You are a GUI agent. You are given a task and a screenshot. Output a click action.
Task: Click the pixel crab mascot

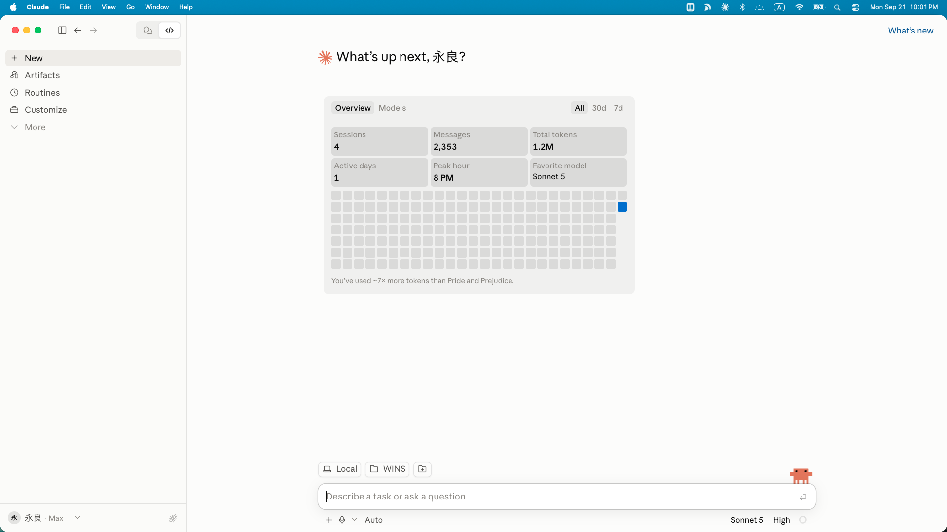coord(801,476)
